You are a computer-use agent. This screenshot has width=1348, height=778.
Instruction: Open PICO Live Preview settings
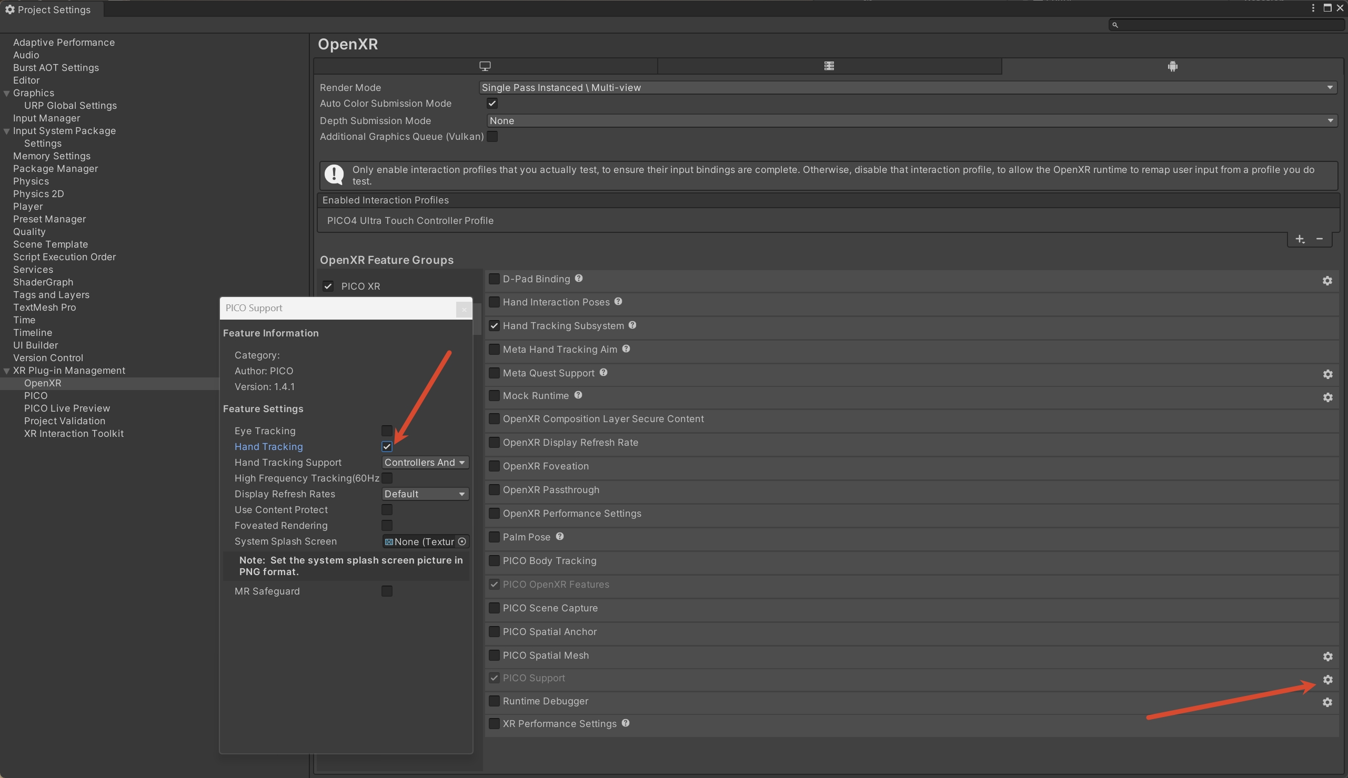(x=67, y=408)
